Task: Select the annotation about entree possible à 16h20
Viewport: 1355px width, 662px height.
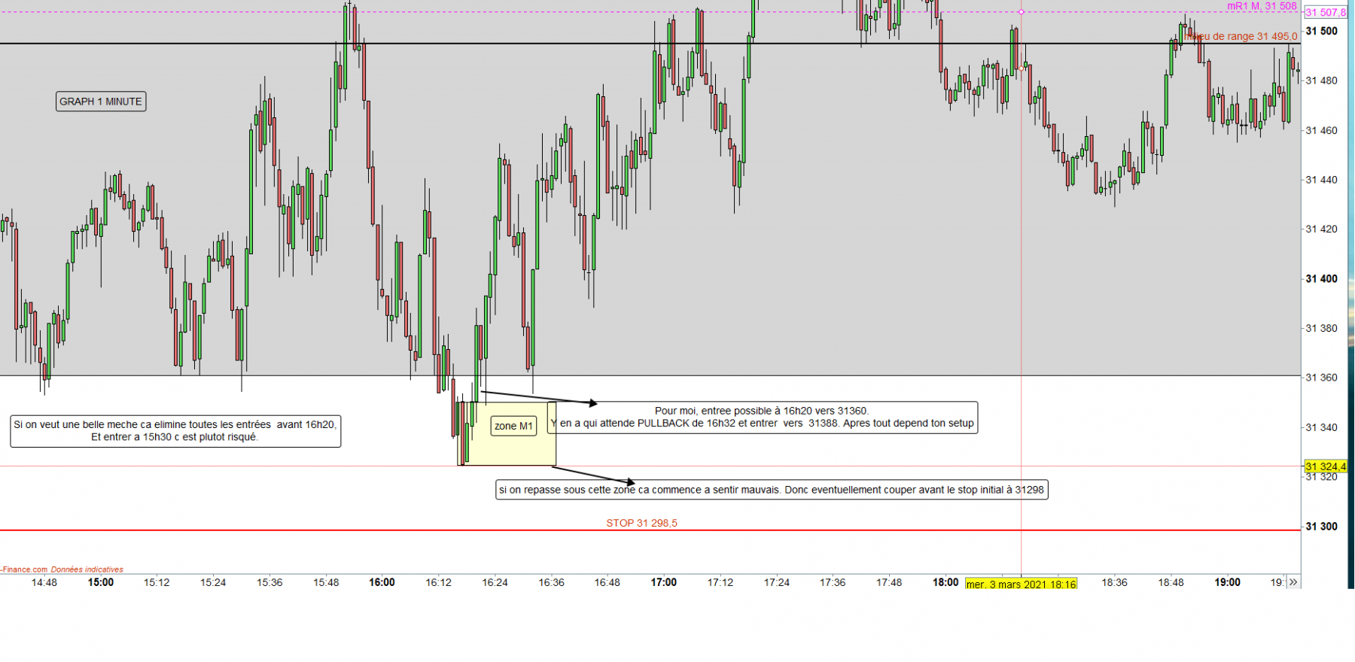Action: [x=763, y=417]
